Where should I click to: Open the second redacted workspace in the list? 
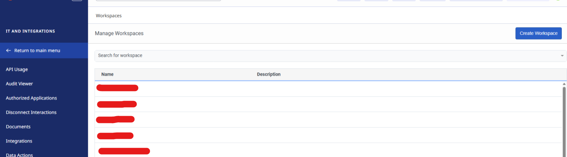coord(117,104)
